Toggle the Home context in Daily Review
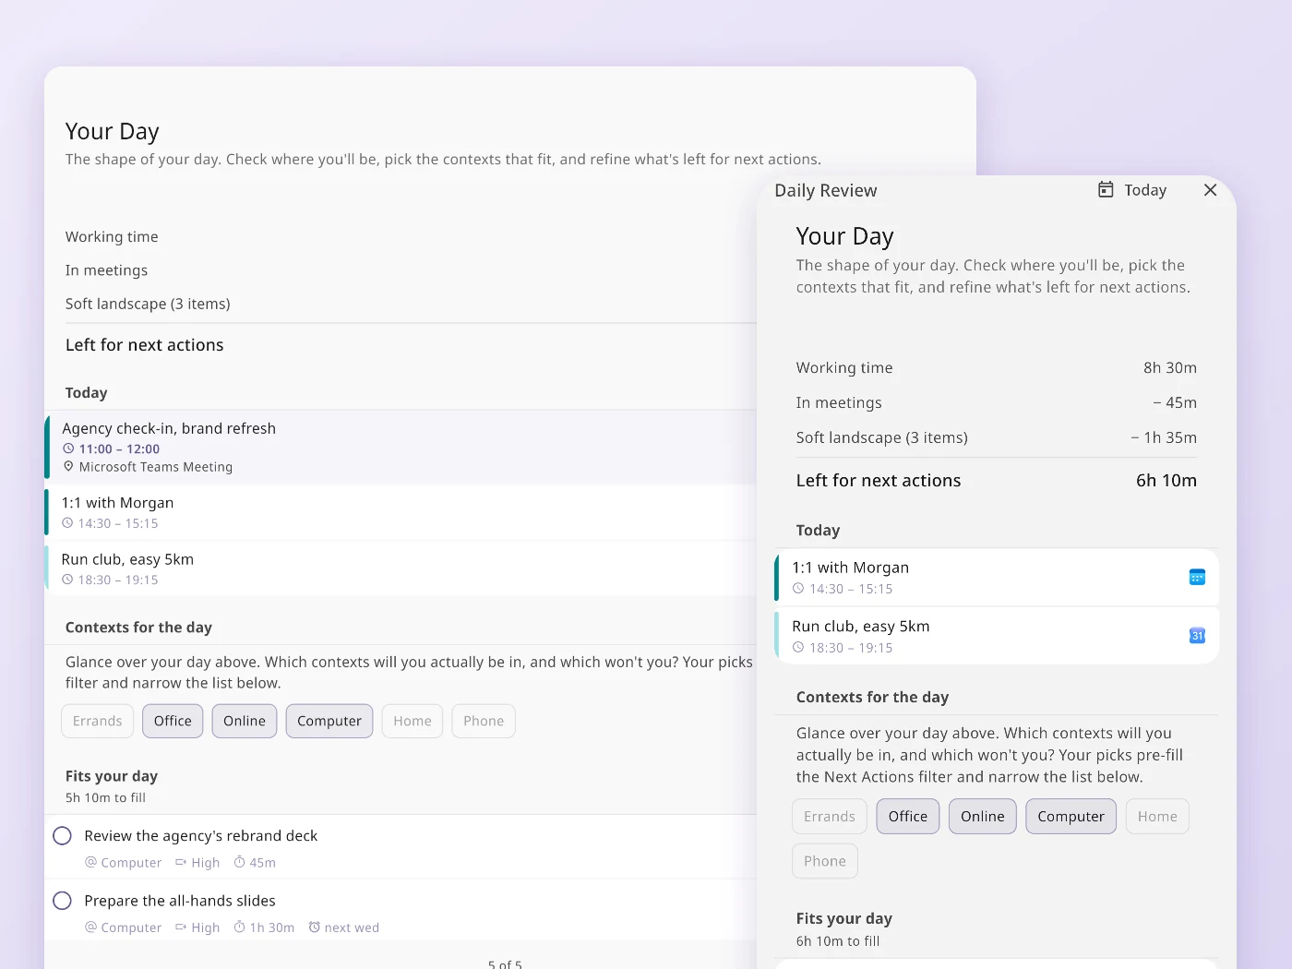 pyautogui.click(x=1157, y=816)
